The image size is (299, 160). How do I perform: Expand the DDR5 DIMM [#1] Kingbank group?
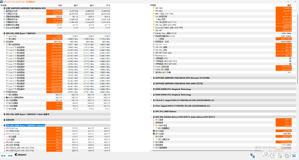[x=151, y=89]
